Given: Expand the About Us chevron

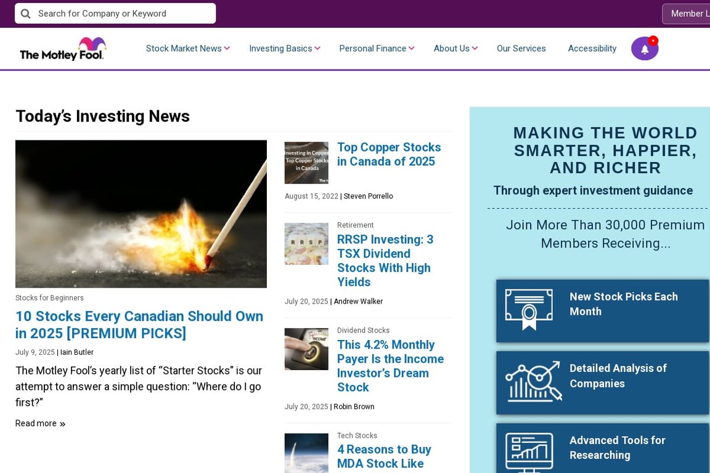Looking at the screenshot, I should pos(475,49).
